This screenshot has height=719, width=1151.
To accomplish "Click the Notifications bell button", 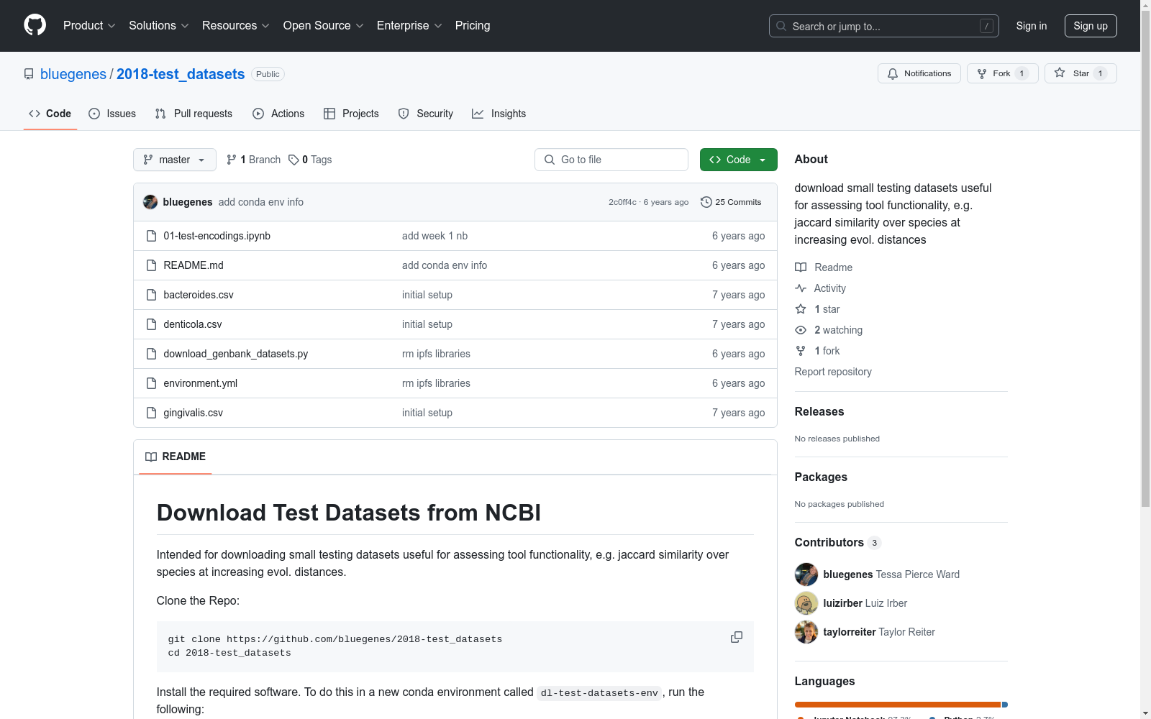I will click(x=919, y=73).
